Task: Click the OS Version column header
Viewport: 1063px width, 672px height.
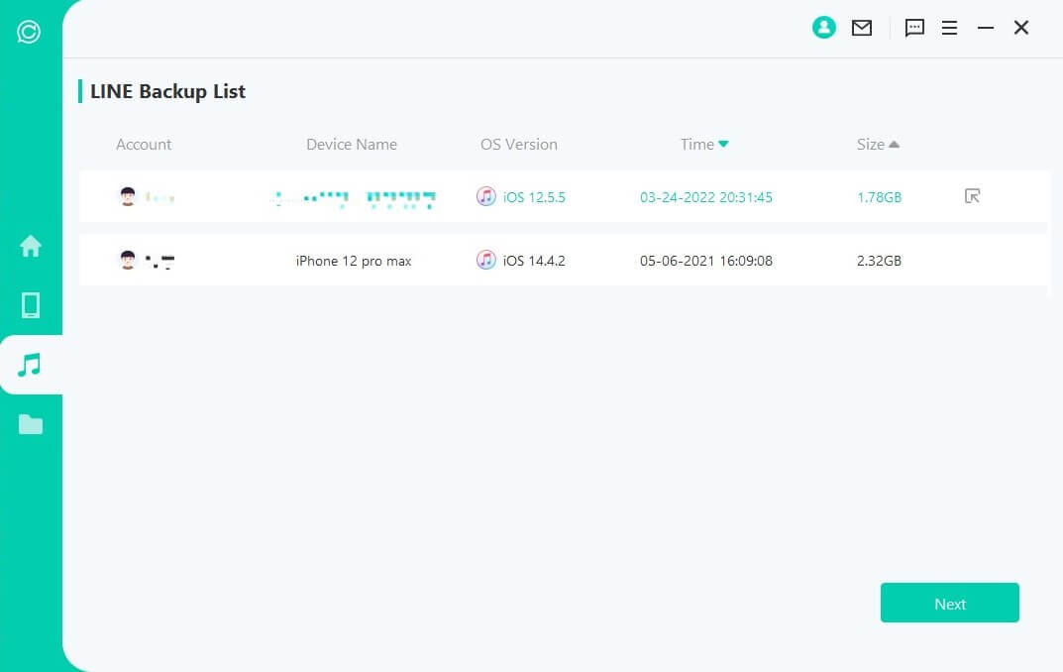Action: click(x=518, y=145)
